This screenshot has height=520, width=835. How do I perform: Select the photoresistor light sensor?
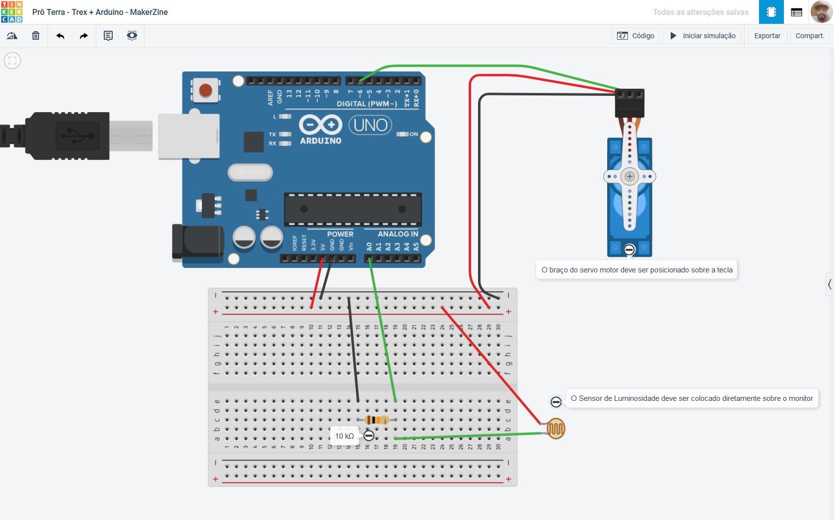(556, 429)
